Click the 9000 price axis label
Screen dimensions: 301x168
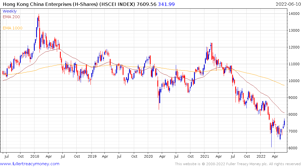point(293,97)
